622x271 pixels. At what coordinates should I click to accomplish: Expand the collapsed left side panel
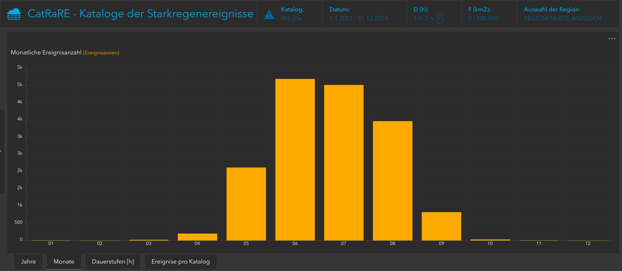(x=1, y=151)
